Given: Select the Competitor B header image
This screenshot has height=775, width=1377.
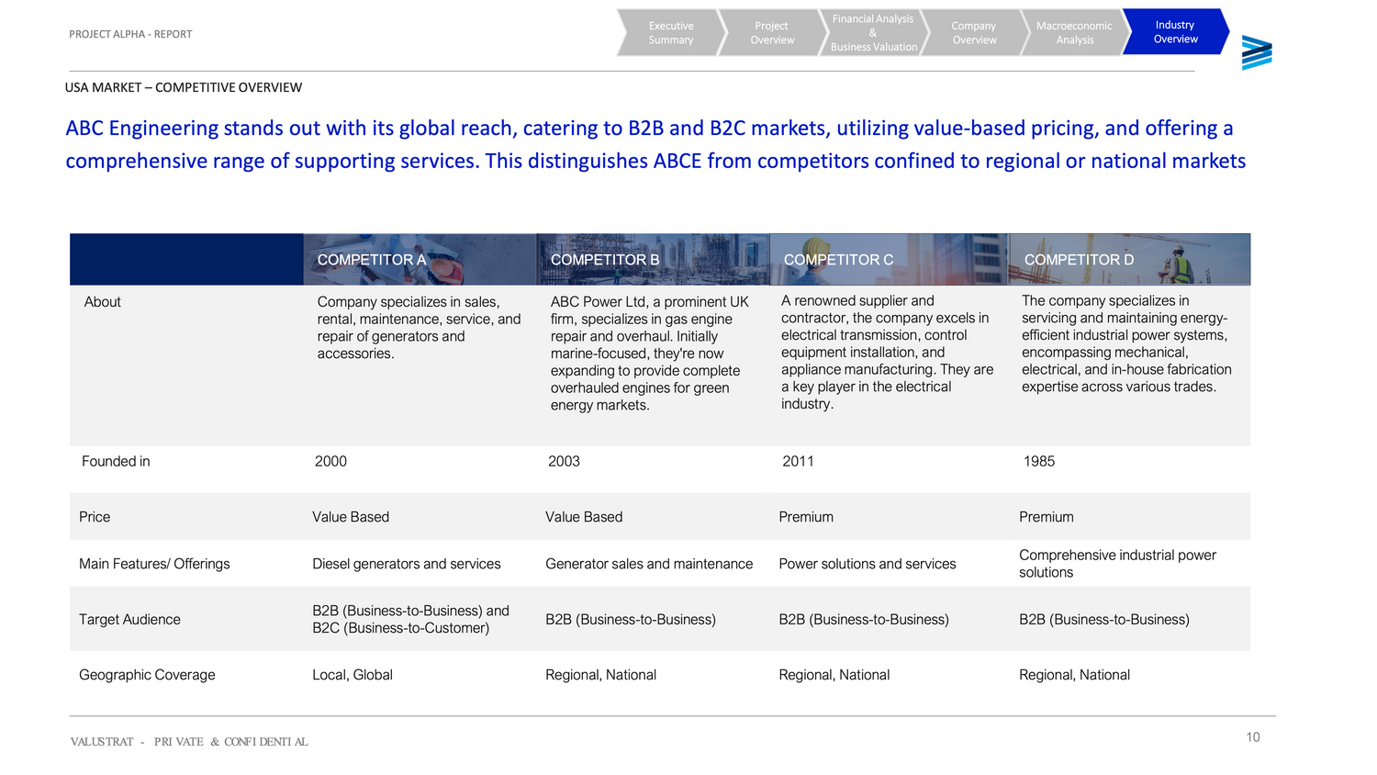Looking at the screenshot, I should point(653,260).
